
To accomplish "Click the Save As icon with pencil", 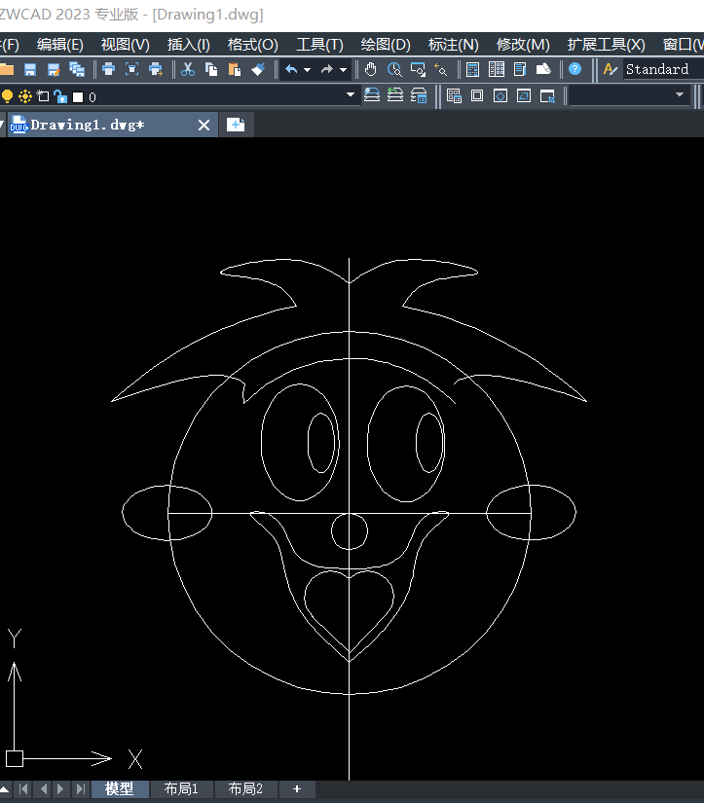I will click(x=54, y=69).
